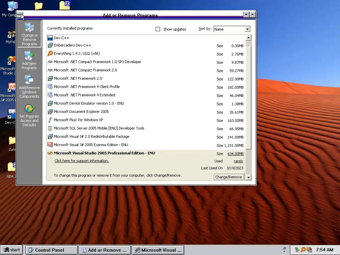Open Add/Remove Windows Components

pos(29,86)
